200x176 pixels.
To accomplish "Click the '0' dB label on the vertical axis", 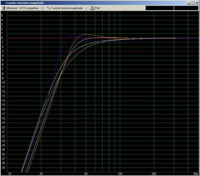I will pyautogui.click(x=2, y=38).
